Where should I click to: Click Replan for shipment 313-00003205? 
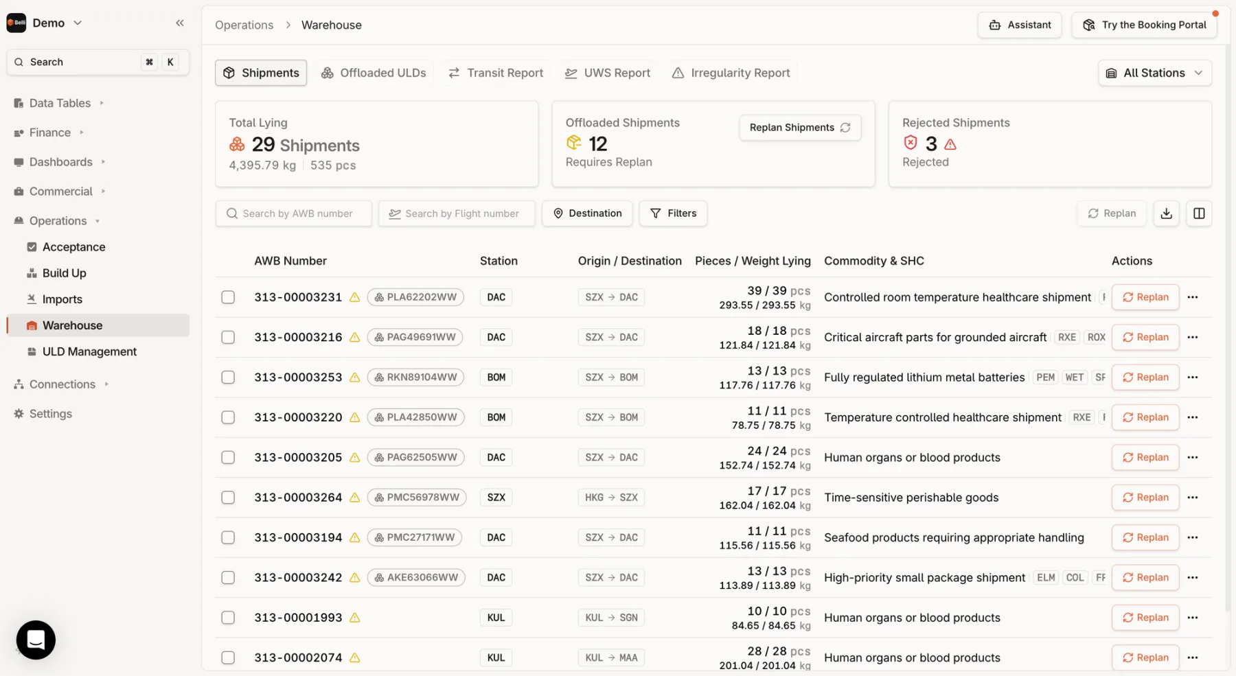1145,458
